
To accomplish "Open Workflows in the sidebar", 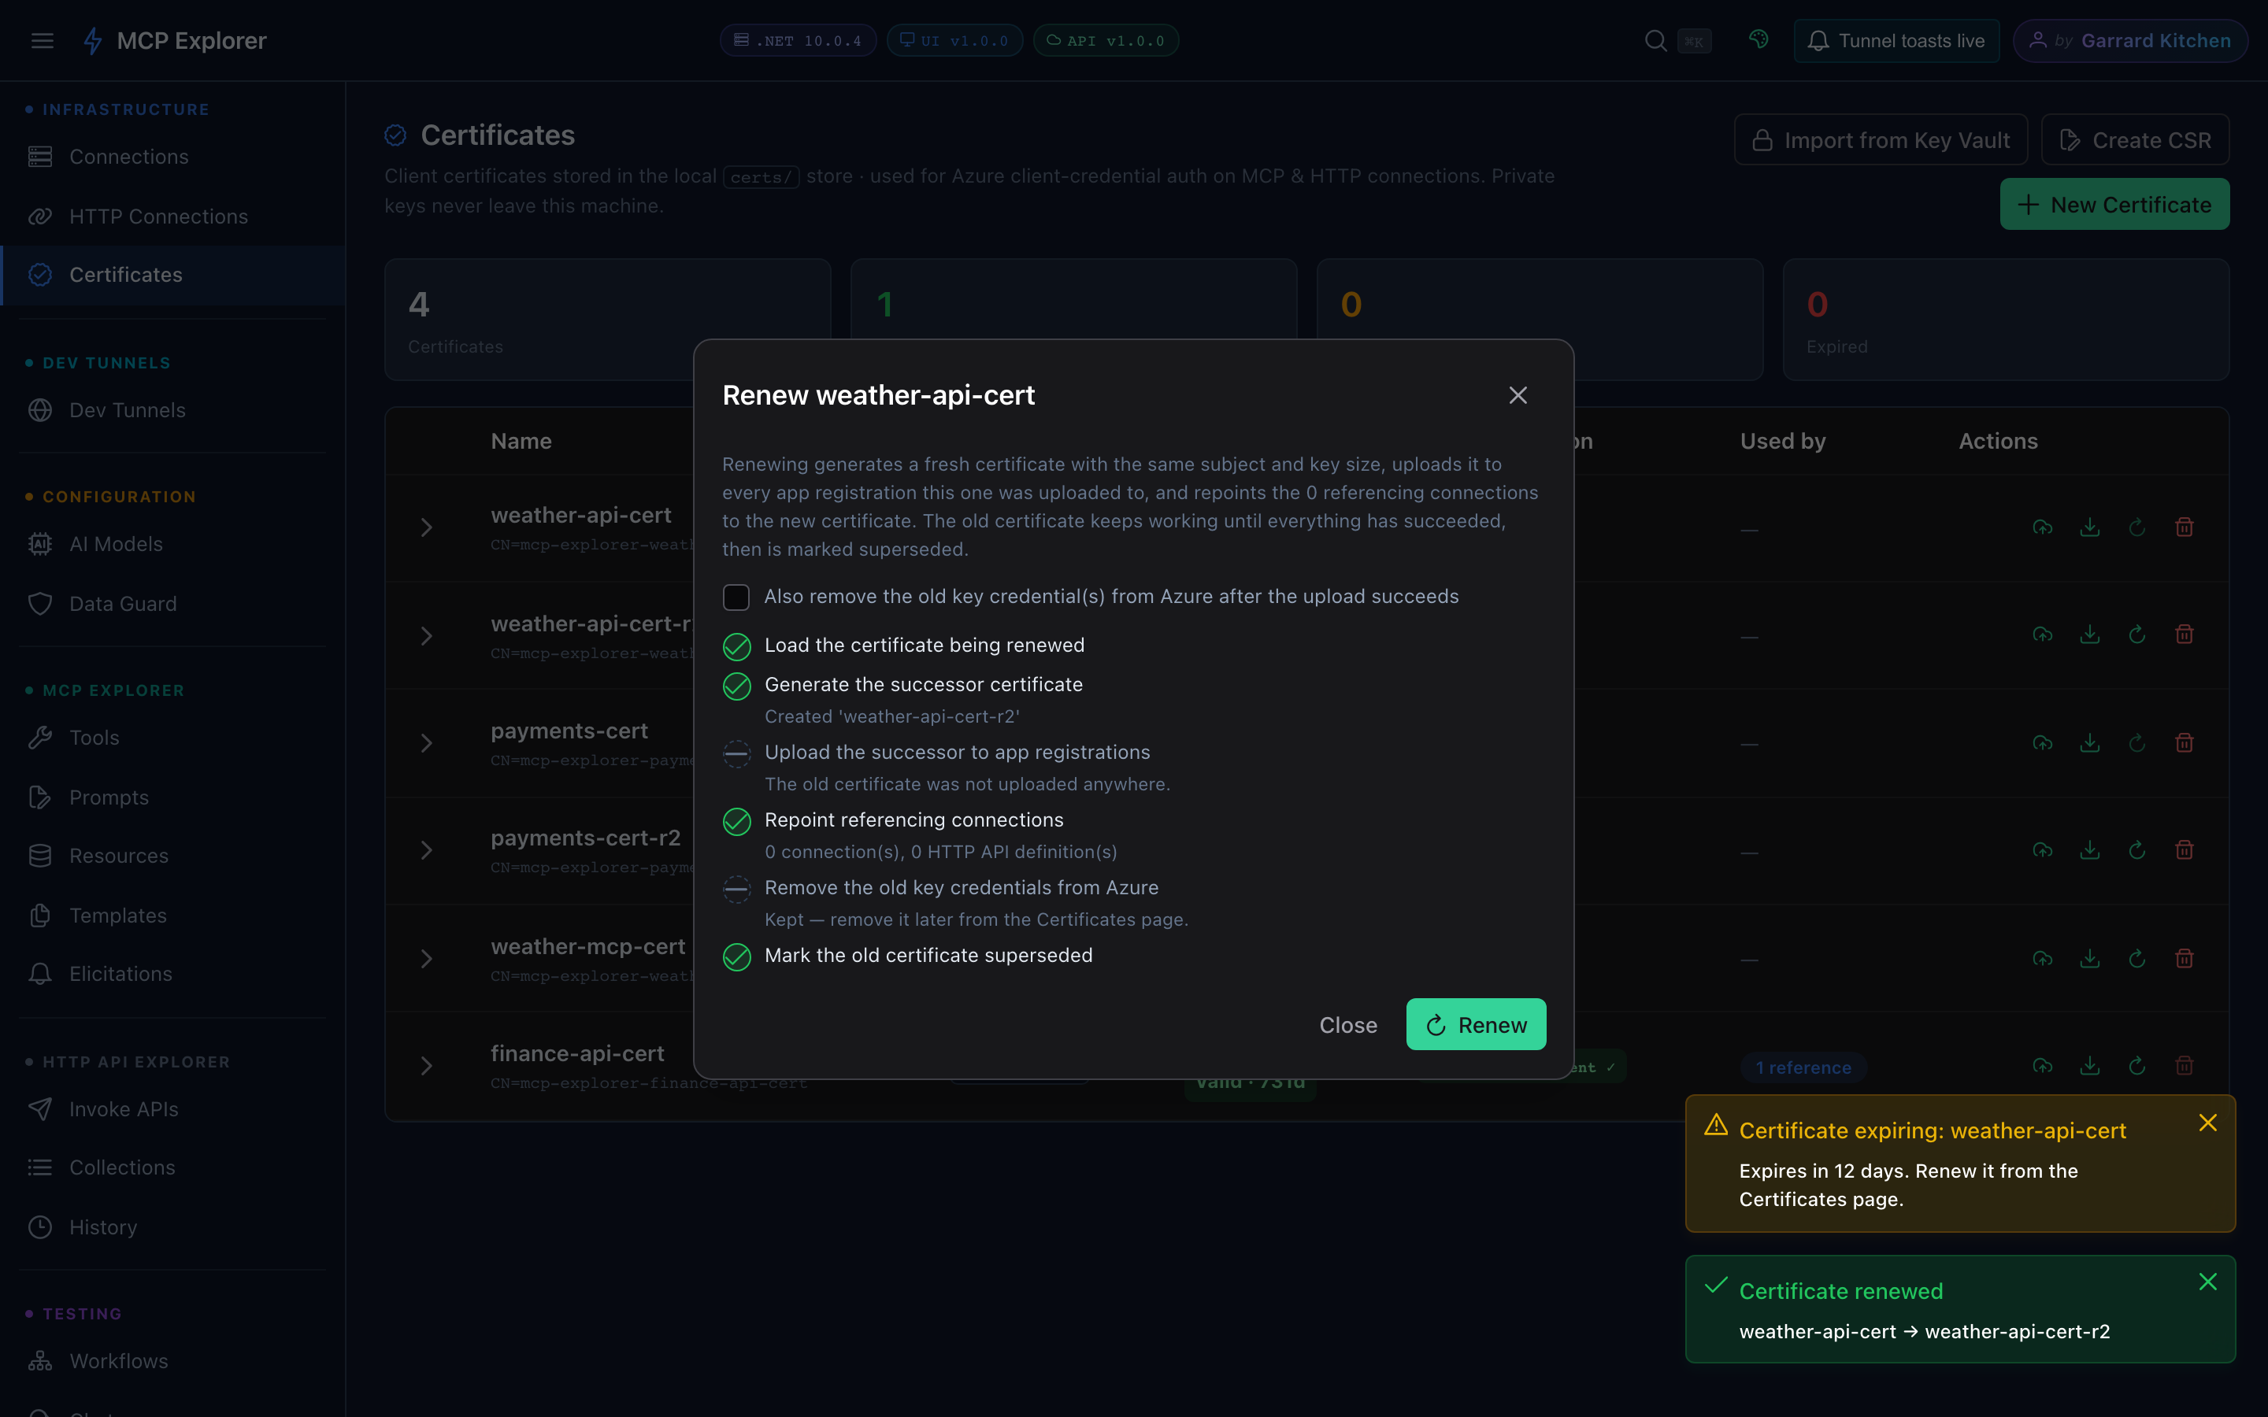I will [x=173, y=1361].
